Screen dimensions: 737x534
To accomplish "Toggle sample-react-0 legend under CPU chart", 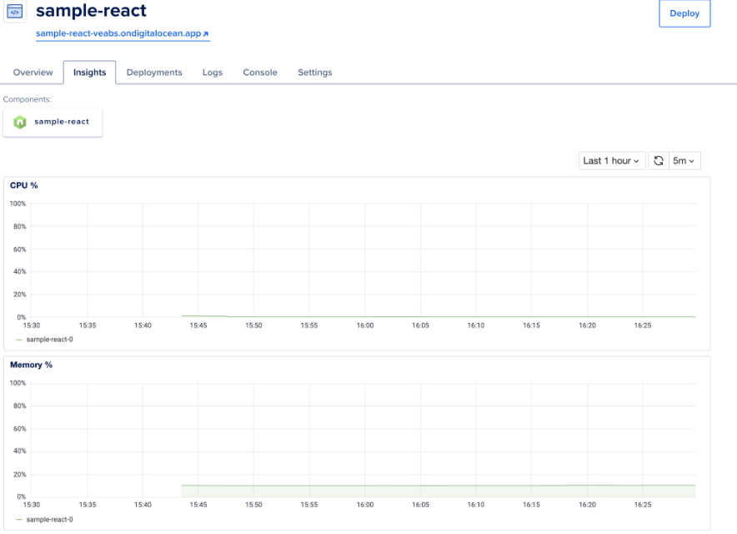I will click(x=50, y=340).
